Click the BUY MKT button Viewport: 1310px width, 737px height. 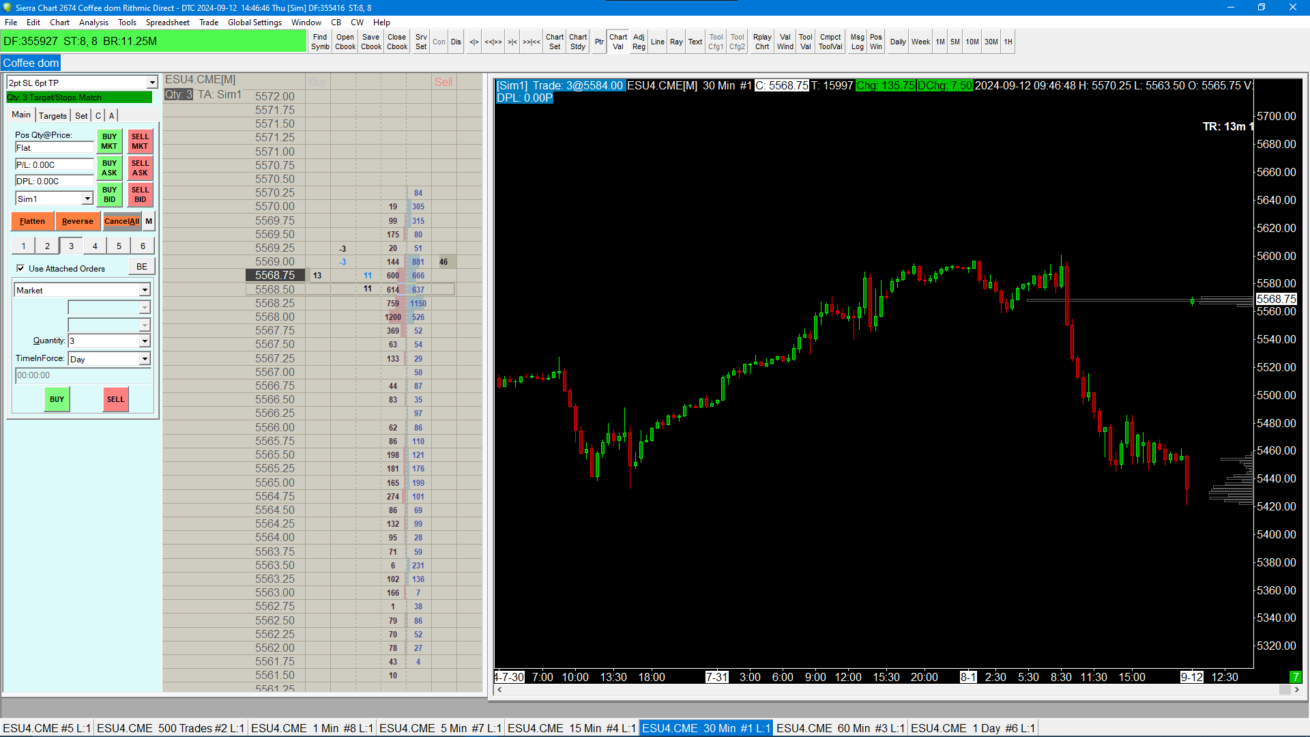[109, 141]
